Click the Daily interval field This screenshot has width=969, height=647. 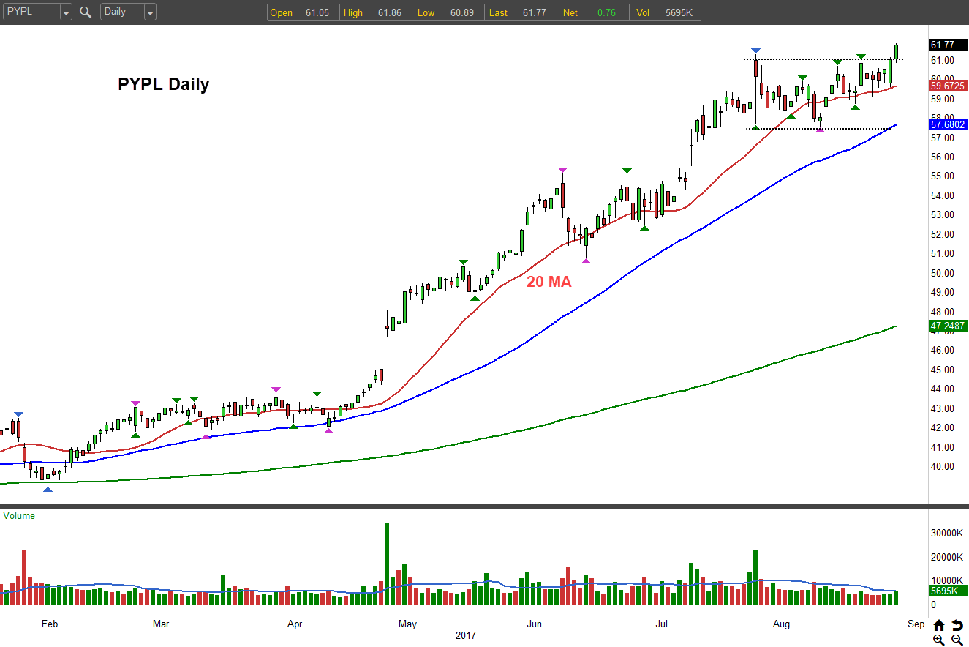click(x=122, y=12)
